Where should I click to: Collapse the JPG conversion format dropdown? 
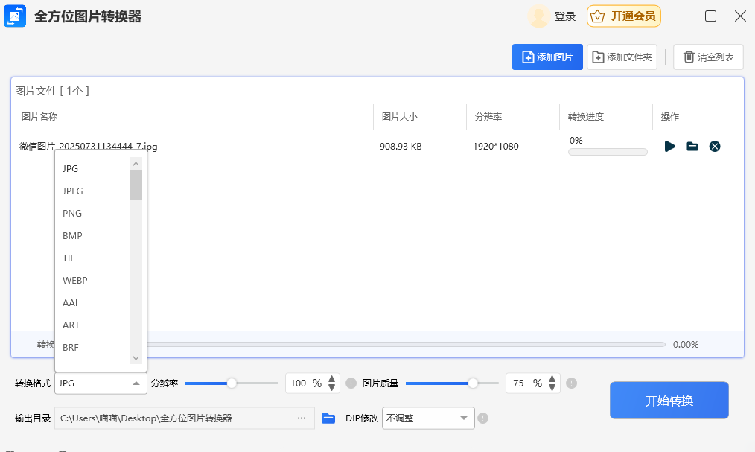pos(101,383)
